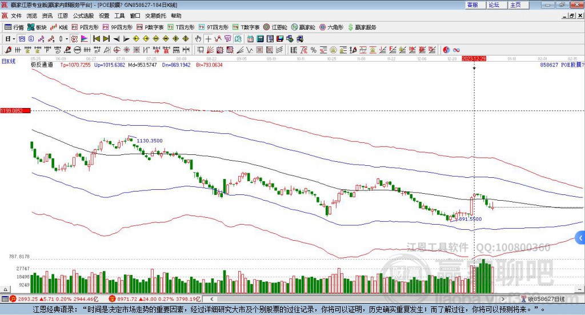Click the 2023-12-29 date marker
The width and height of the screenshot is (585, 315).
click(x=474, y=59)
